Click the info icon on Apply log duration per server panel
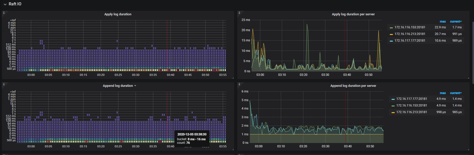Image resolution: width=474 pixels, height=155 pixels. click(x=239, y=13)
